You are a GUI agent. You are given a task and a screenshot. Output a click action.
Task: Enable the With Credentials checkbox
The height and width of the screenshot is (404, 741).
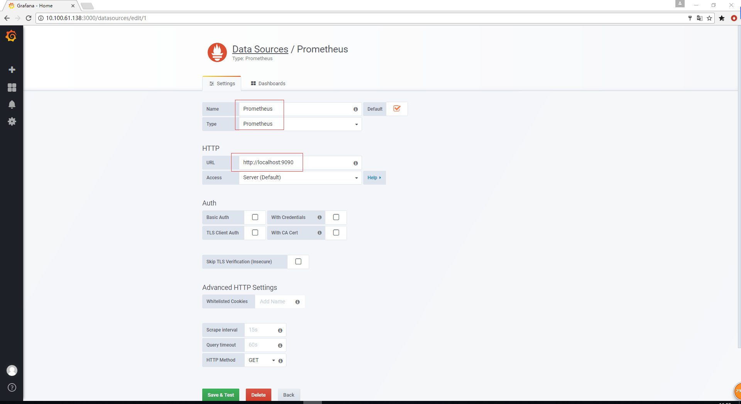(x=336, y=217)
